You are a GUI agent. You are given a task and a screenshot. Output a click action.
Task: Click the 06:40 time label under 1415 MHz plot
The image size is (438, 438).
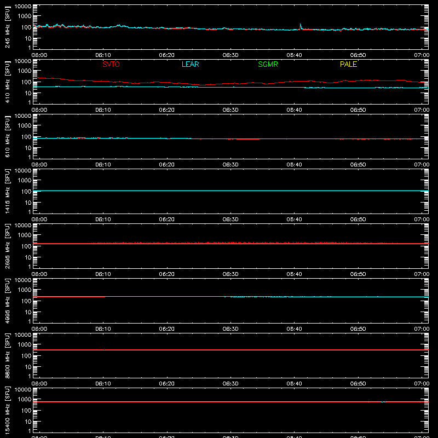pos(294,220)
